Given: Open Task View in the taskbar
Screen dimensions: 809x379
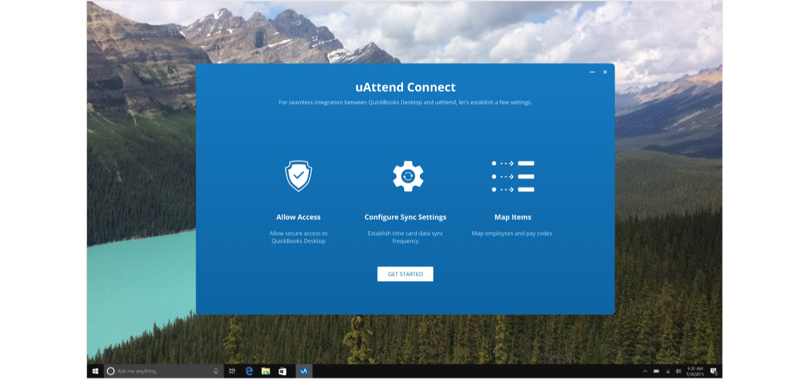Looking at the screenshot, I should pos(232,371).
